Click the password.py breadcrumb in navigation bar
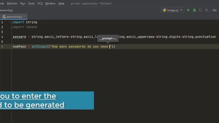219x123 pixels. click(7, 10)
